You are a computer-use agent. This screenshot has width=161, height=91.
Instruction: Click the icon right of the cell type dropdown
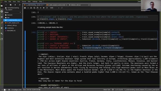(62, 8)
